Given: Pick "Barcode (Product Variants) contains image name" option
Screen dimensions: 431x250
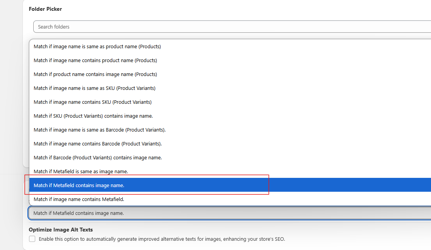Looking at the screenshot, I should (97, 158).
